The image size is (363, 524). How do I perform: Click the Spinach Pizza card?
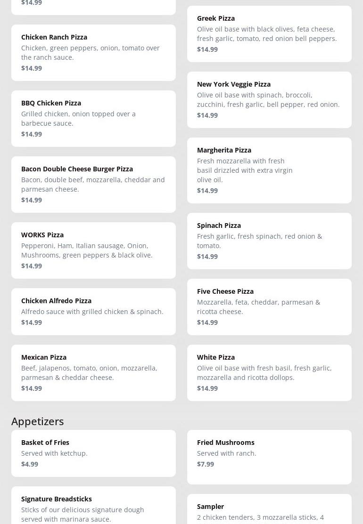click(x=269, y=241)
